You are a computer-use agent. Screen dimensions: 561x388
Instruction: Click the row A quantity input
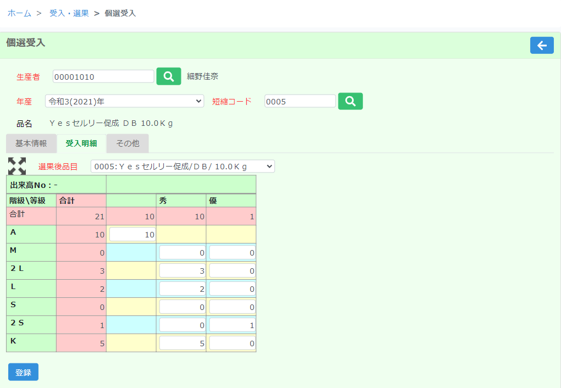click(132, 235)
